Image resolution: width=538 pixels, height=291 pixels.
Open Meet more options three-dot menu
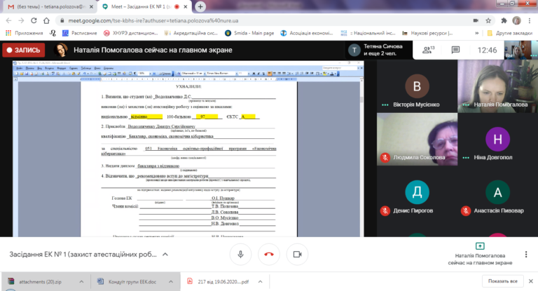pos(526,255)
